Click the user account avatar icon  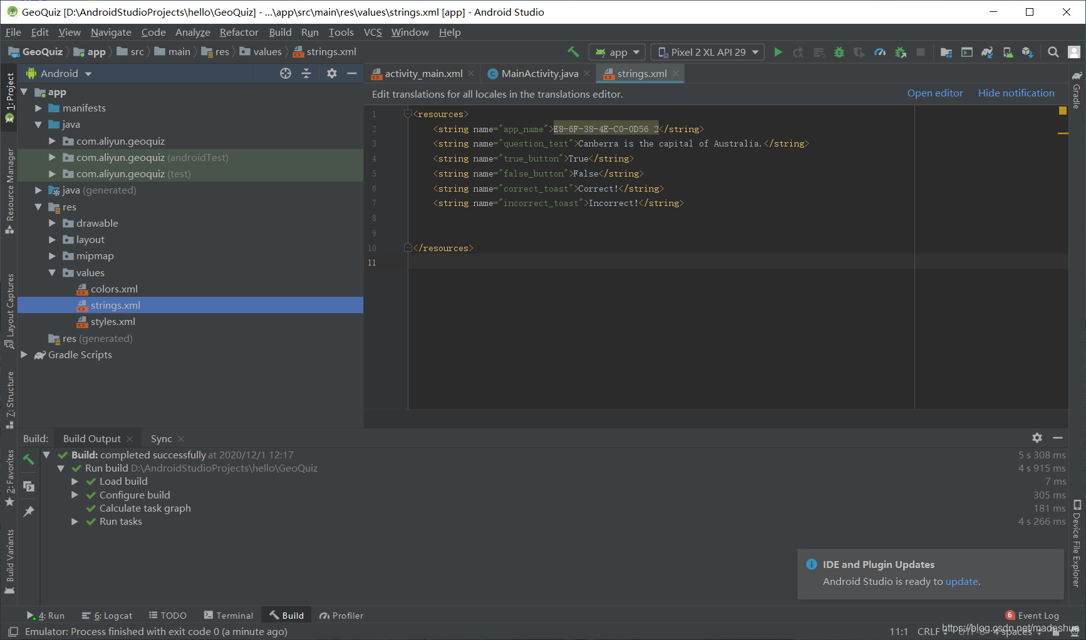1074,52
